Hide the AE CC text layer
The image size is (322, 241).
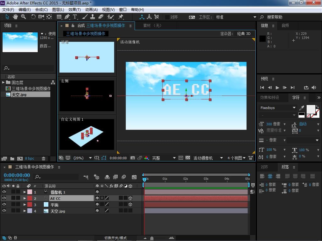click(4, 198)
